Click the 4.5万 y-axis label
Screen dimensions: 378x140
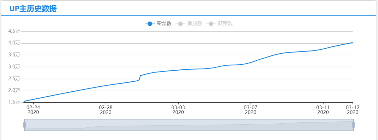pyautogui.click(x=14, y=31)
